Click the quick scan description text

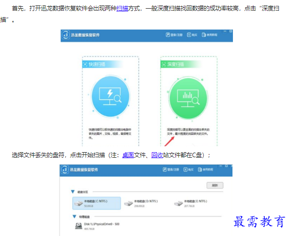click(110, 133)
